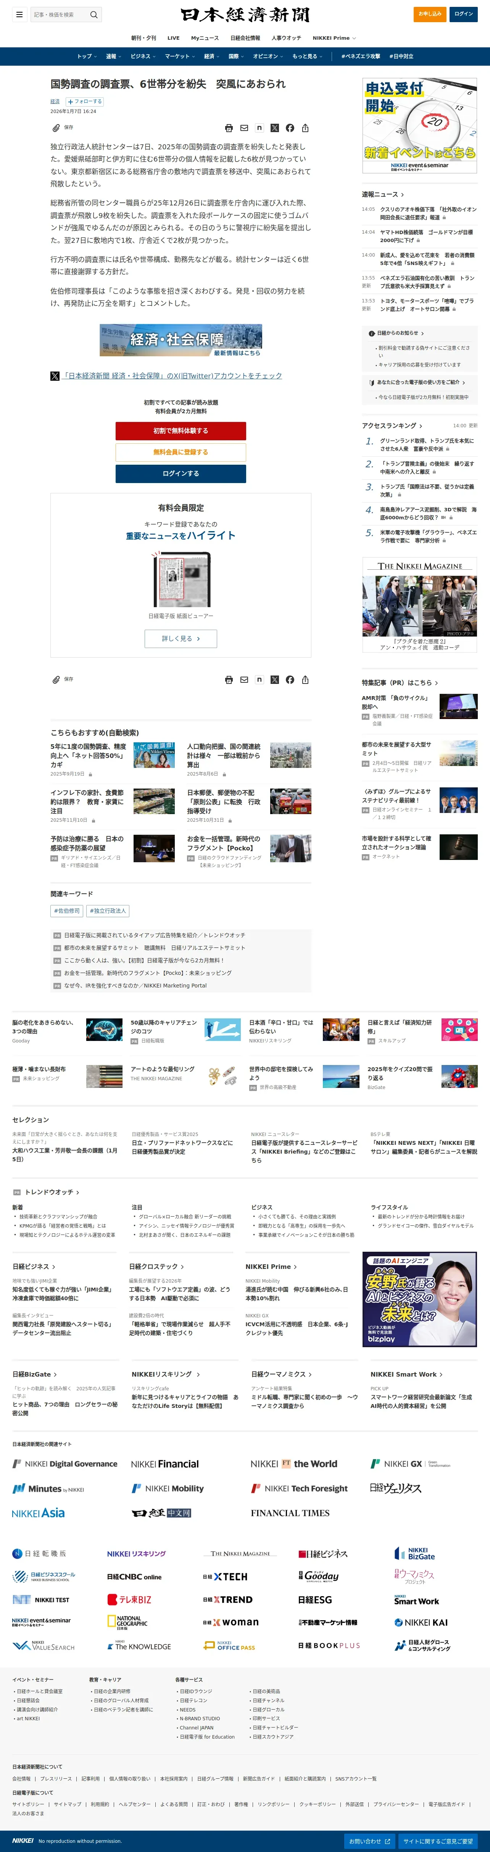
Task: Click the X share icon below the article
Action: click(274, 679)
